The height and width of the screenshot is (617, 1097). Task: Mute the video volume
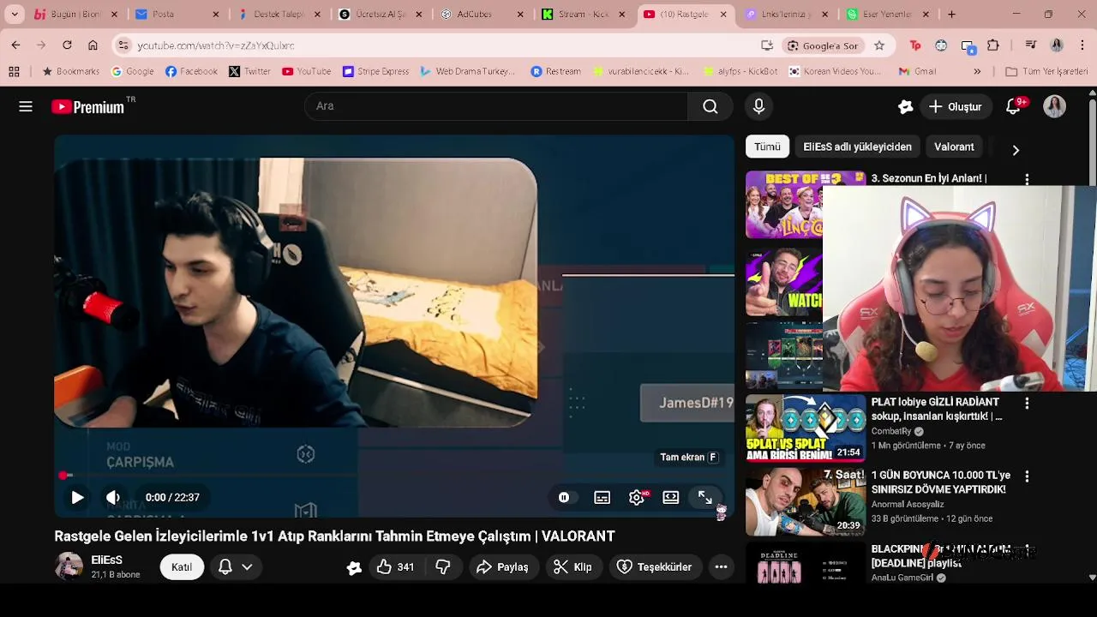[113, 497]
